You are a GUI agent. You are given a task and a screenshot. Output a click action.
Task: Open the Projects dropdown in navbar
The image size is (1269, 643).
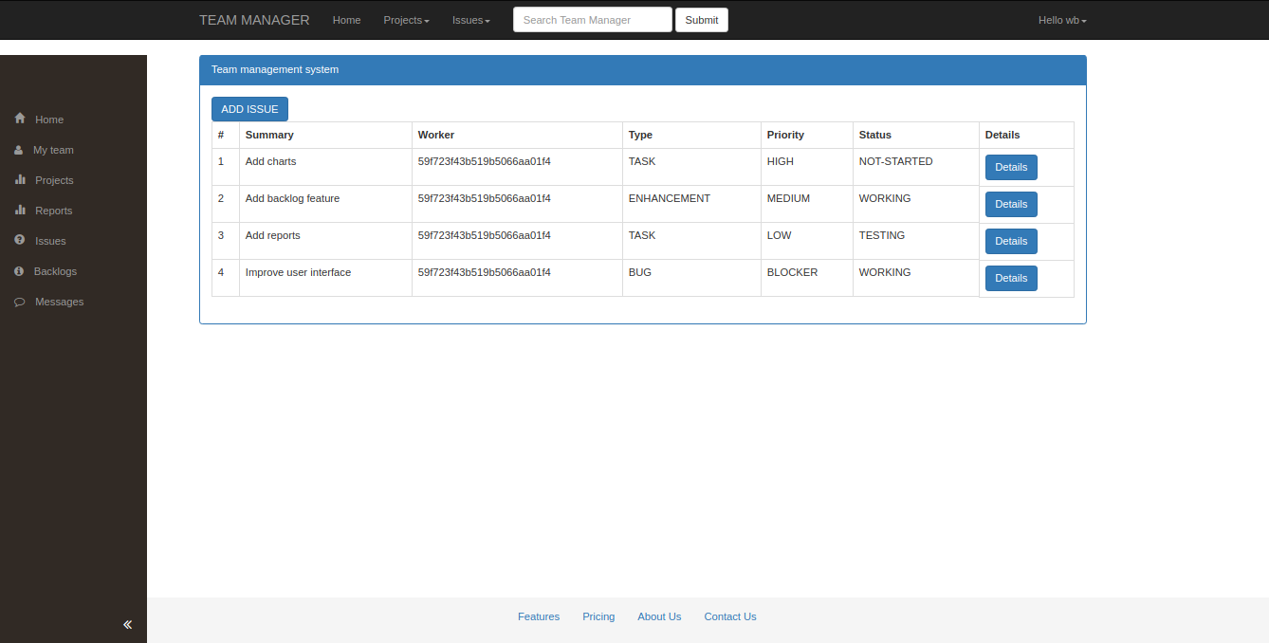tap(406, 20)
